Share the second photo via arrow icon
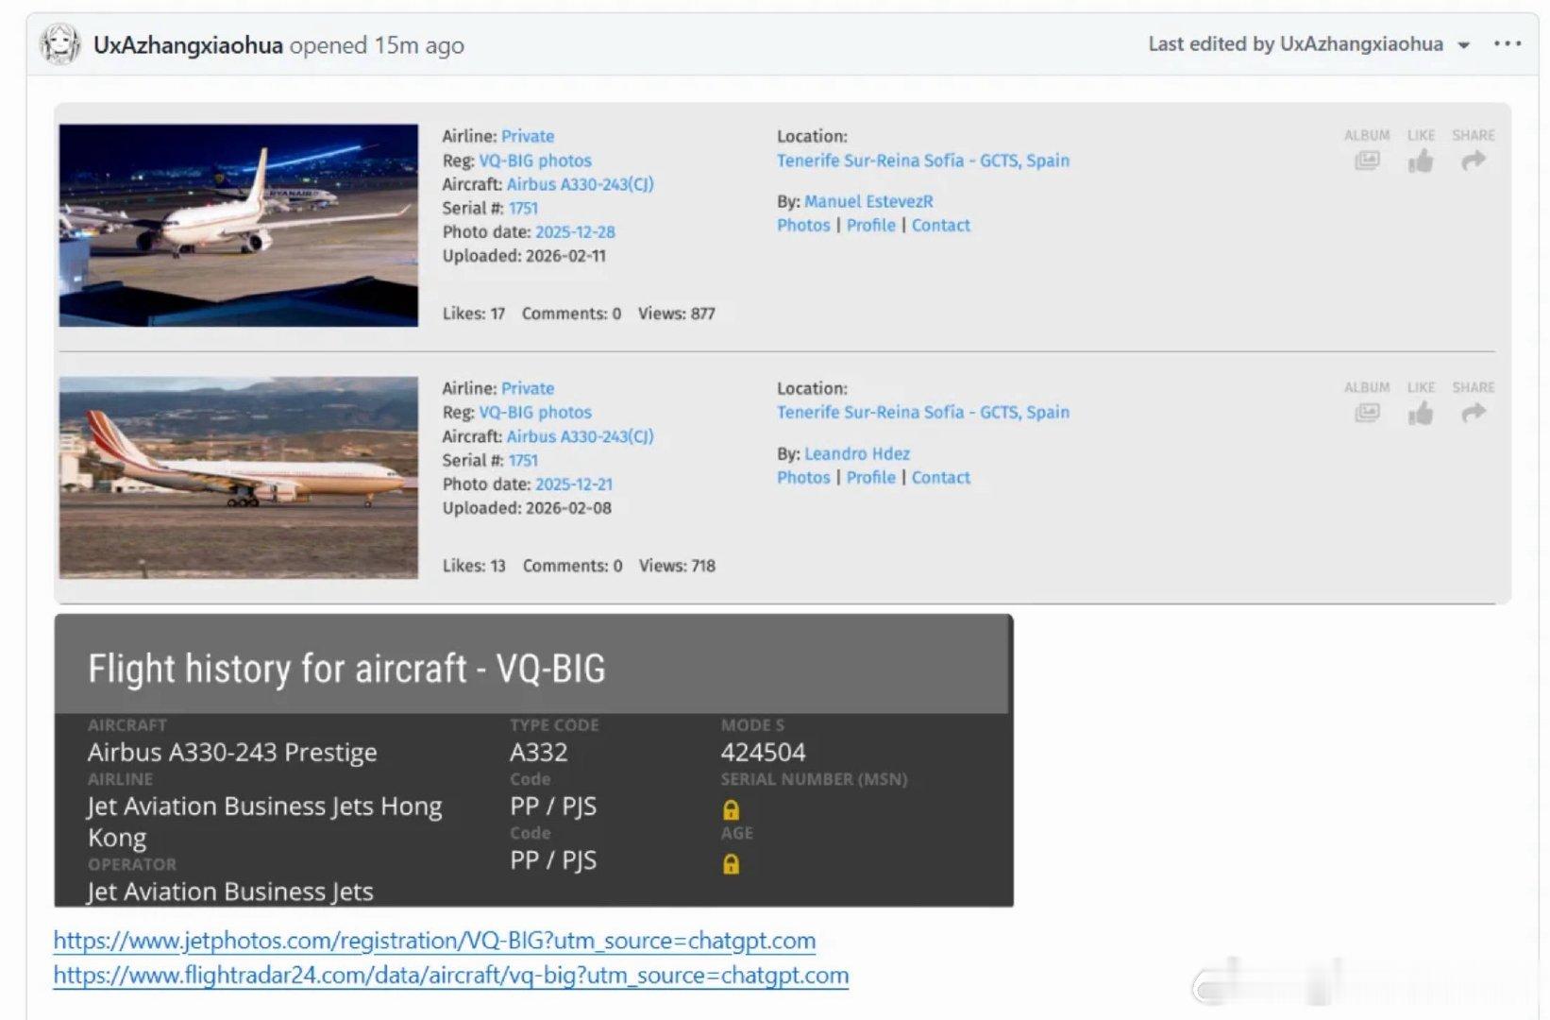The width and height of the screenshot is (1550, 1020). coord(1474,413)
